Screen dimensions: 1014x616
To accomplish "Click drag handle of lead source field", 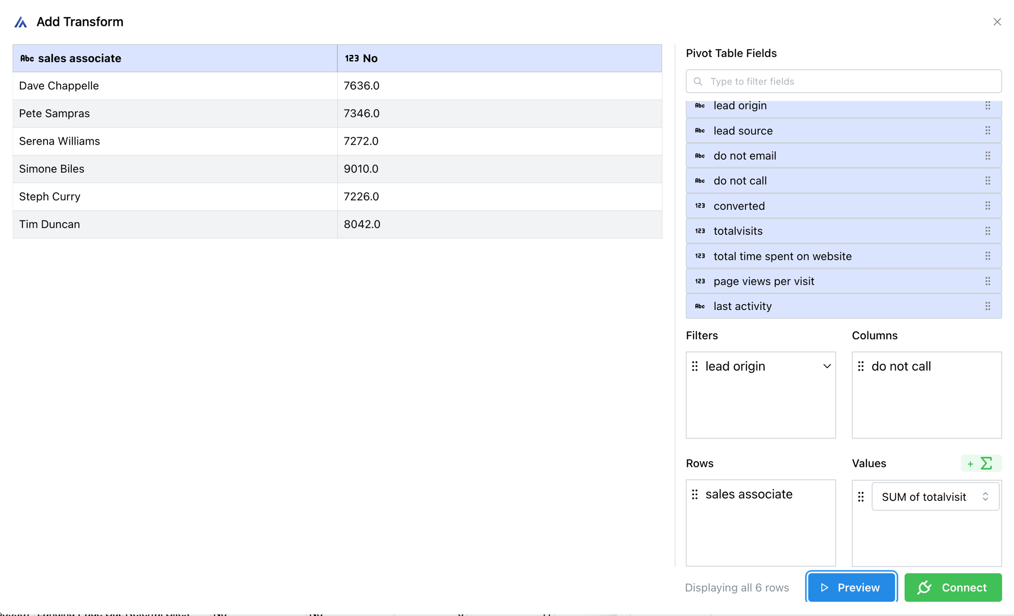I will click(x=988, y=131).
